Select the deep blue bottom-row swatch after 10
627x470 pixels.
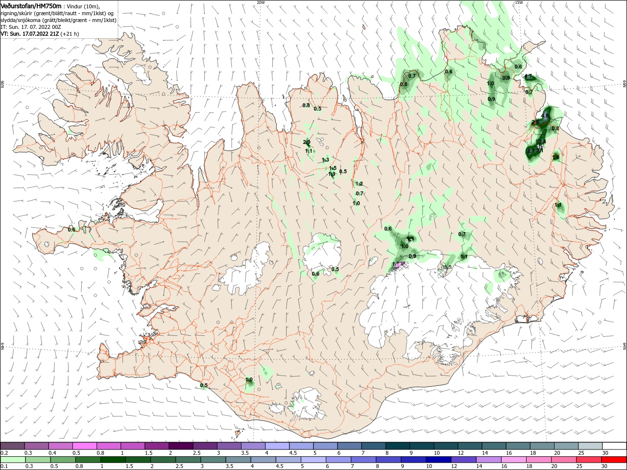[438, 460]
